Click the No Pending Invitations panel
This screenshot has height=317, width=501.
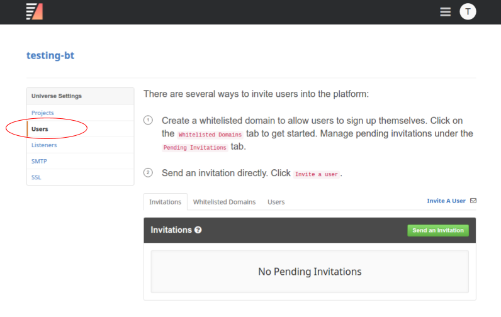tap(310, 272)
